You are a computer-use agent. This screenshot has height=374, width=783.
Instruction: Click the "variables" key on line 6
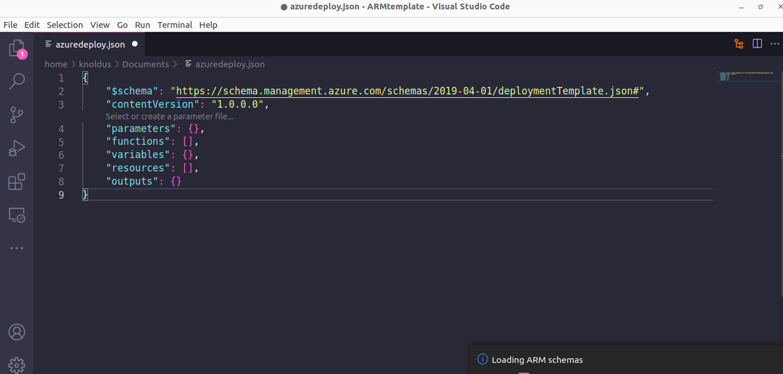tap(139, 155)
